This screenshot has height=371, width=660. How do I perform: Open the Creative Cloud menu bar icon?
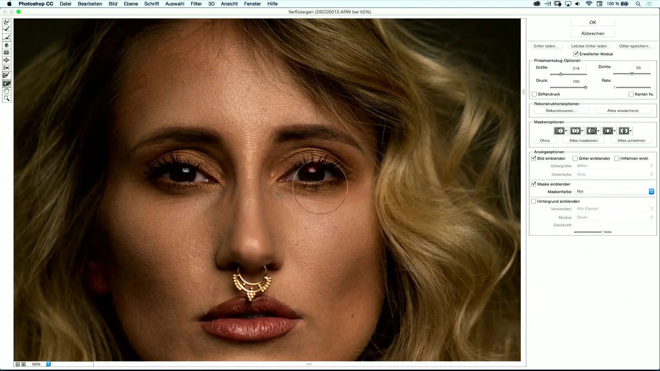(x=537, y=4)
